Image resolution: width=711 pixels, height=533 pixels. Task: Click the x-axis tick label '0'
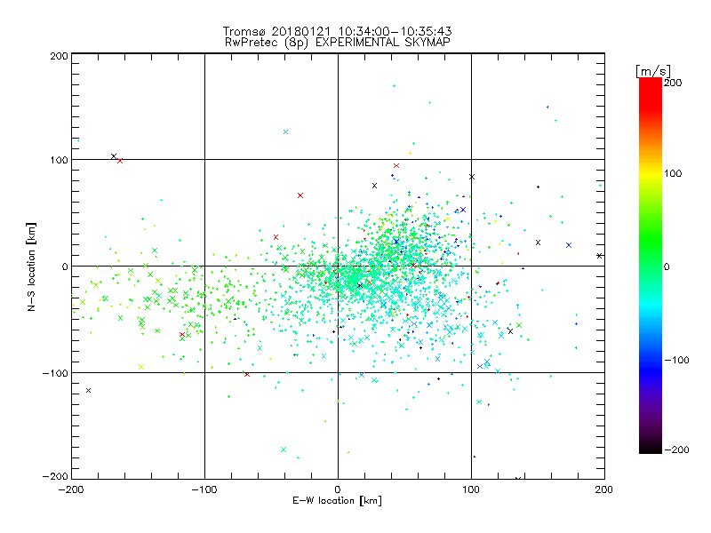coord(338,489)
